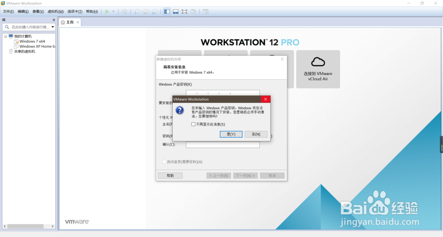443x237 pixels.
Task: Click the Manage Snapshots toolbar icon
Action: point(155,11)
